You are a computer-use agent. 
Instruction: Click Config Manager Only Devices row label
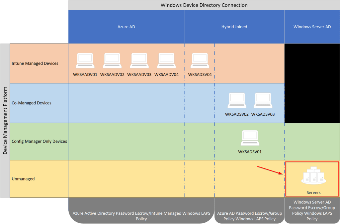pyautogui.click(x=39, y=141)
